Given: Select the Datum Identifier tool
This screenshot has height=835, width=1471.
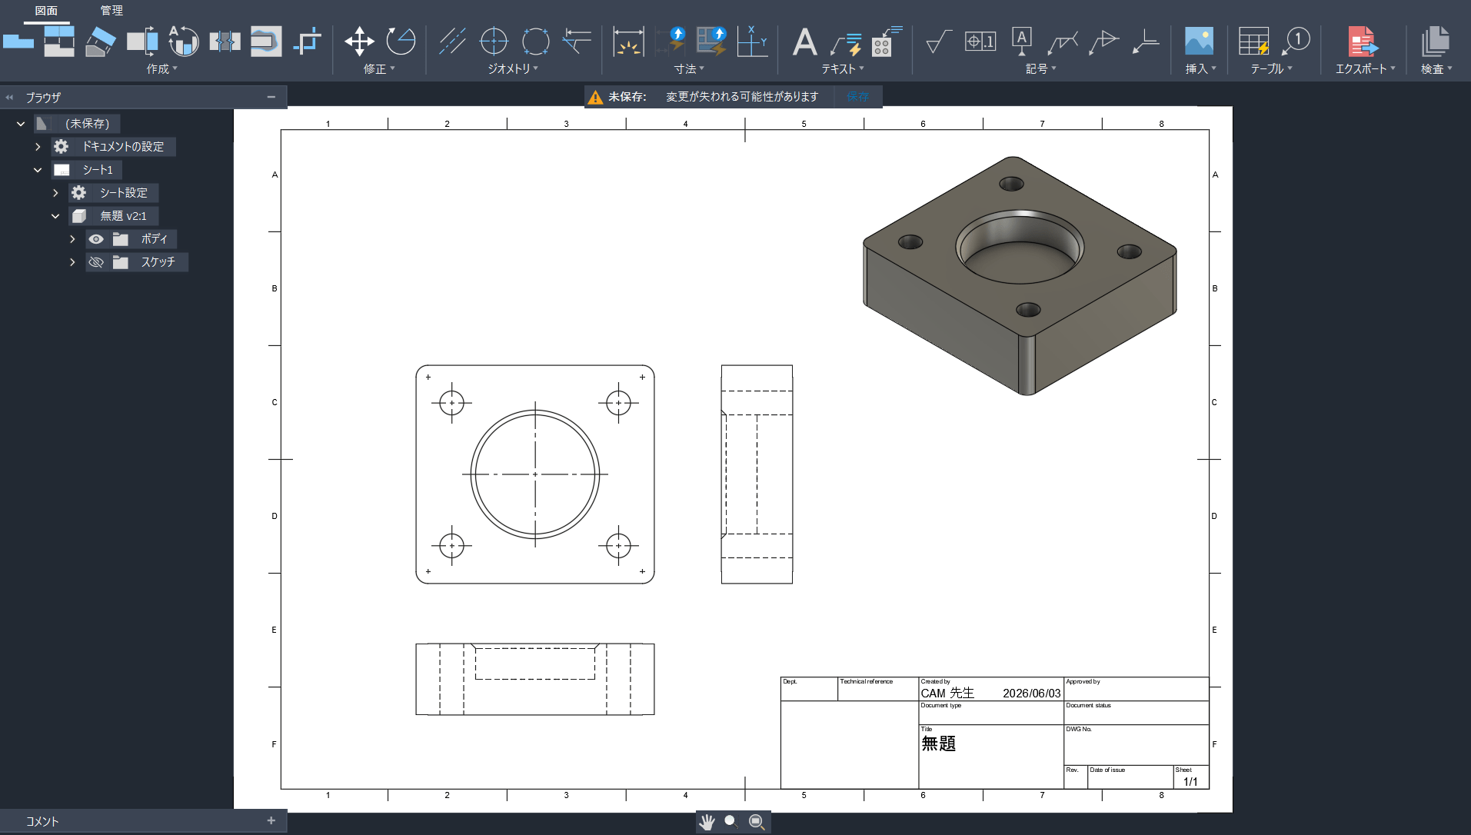Looking at the screenshot, I should (1022, 41).
